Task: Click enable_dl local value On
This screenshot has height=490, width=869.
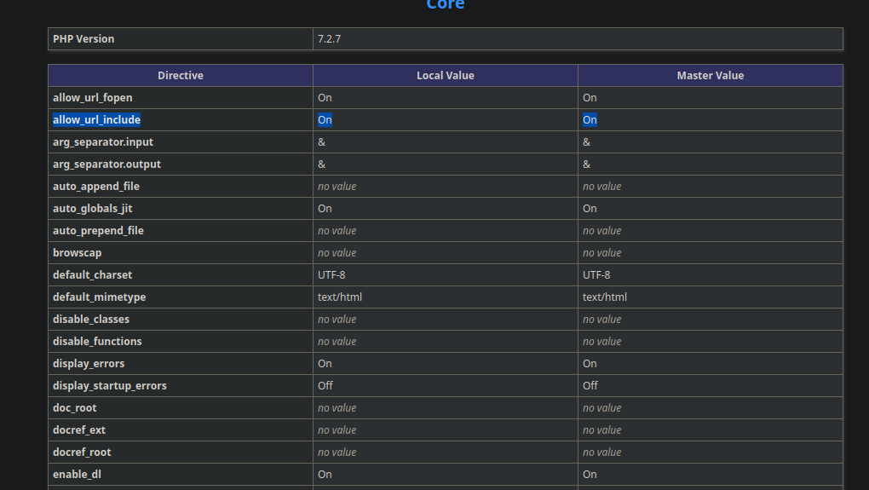Action: tap(325, 475)
